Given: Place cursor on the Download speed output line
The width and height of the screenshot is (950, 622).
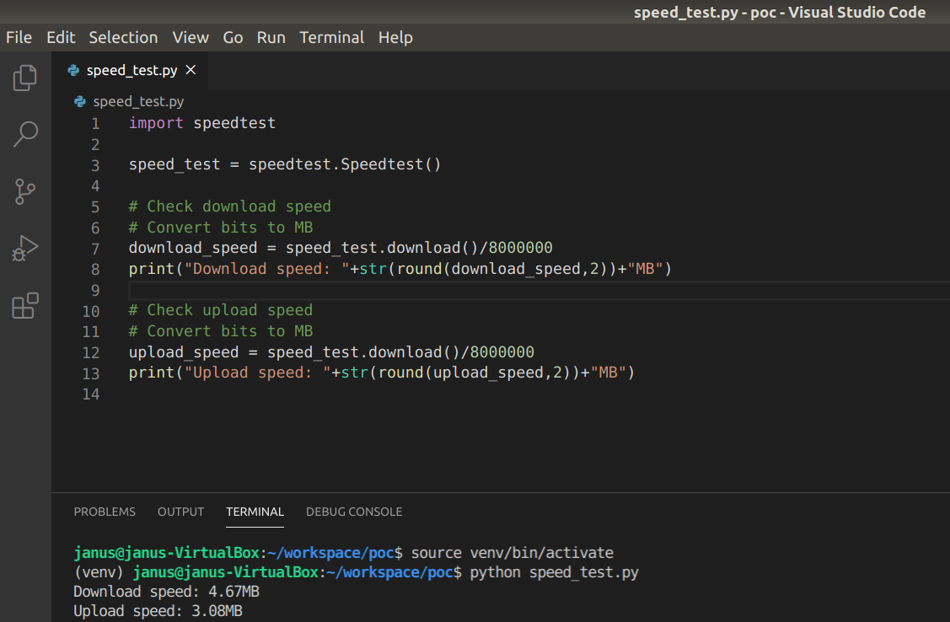Looking at the screenshot, I should [x=164, y=591].
